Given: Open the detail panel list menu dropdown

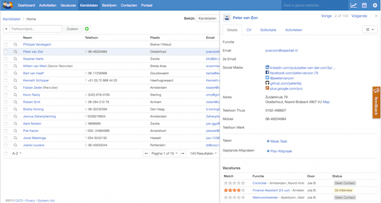Looking at the screenshot, I should [370, 29].
